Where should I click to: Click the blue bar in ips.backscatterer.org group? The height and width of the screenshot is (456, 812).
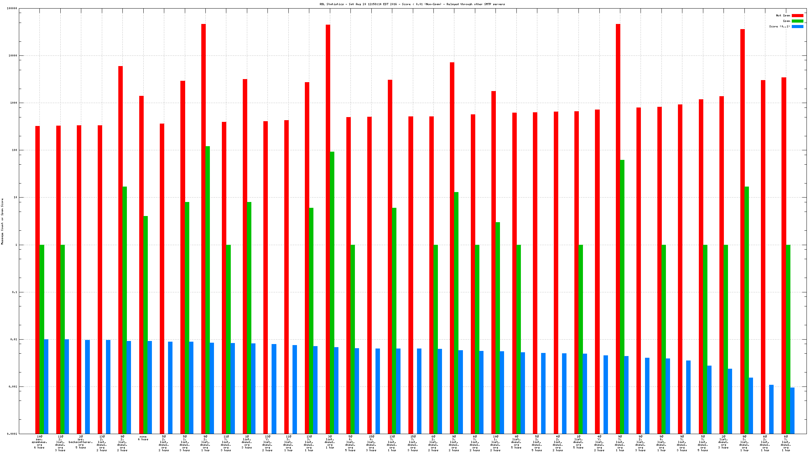coord(87,387)
